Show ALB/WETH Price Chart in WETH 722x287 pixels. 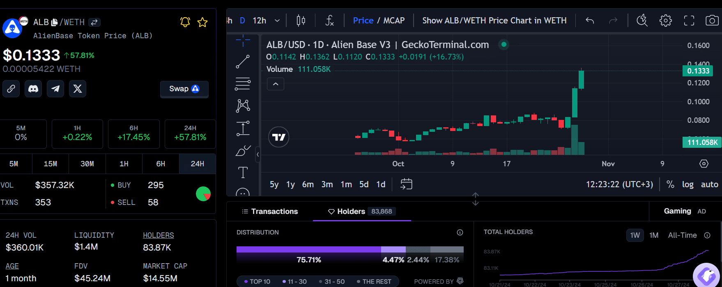pyautogui.click(x=494, y=21)
